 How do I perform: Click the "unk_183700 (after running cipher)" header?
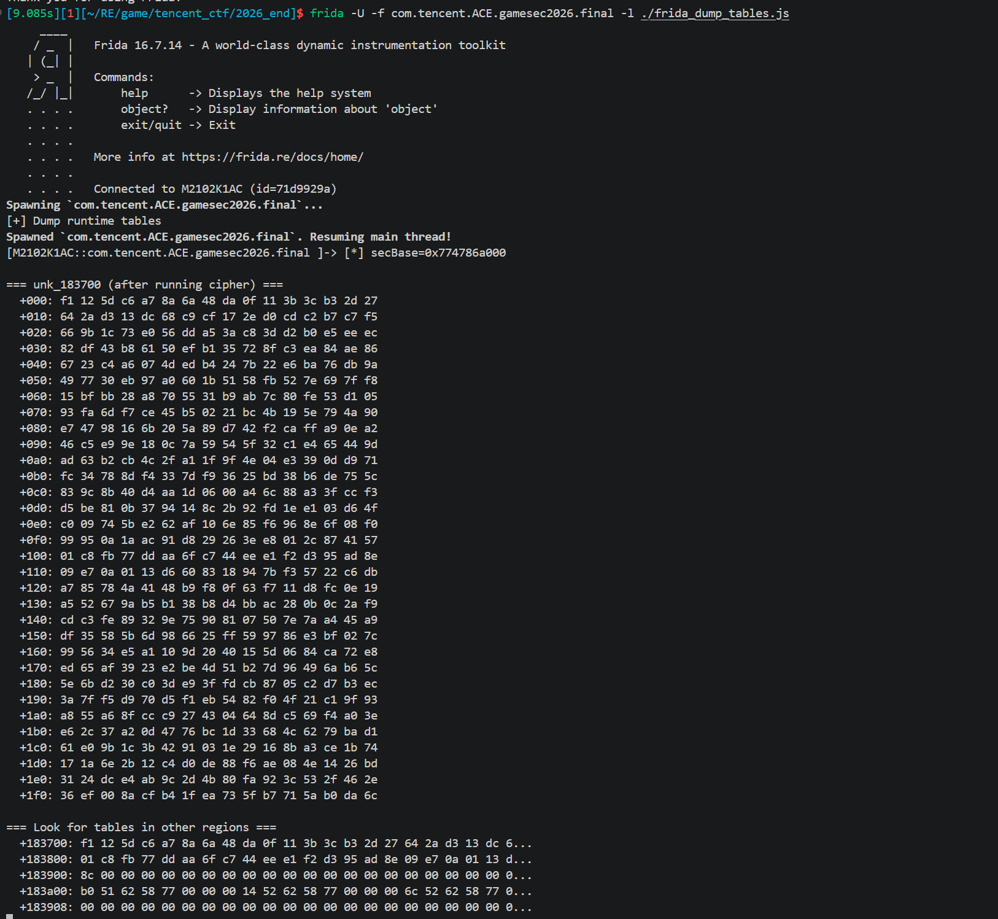tap(144, 285)
